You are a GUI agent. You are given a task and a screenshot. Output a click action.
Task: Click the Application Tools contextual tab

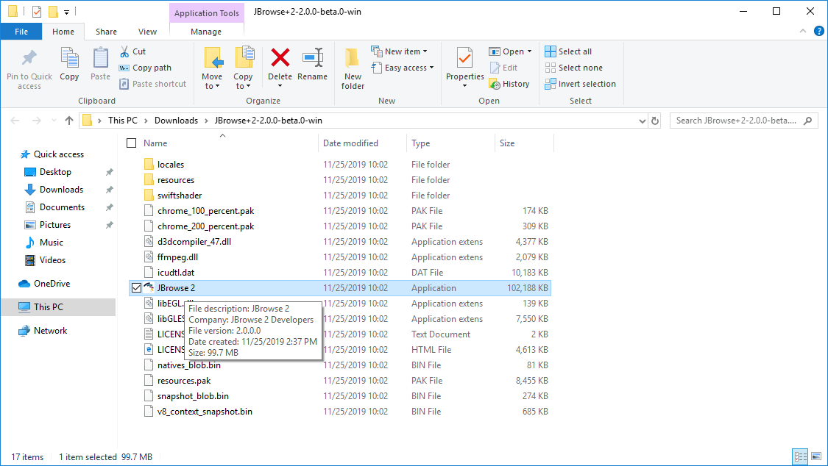(207, 13)
